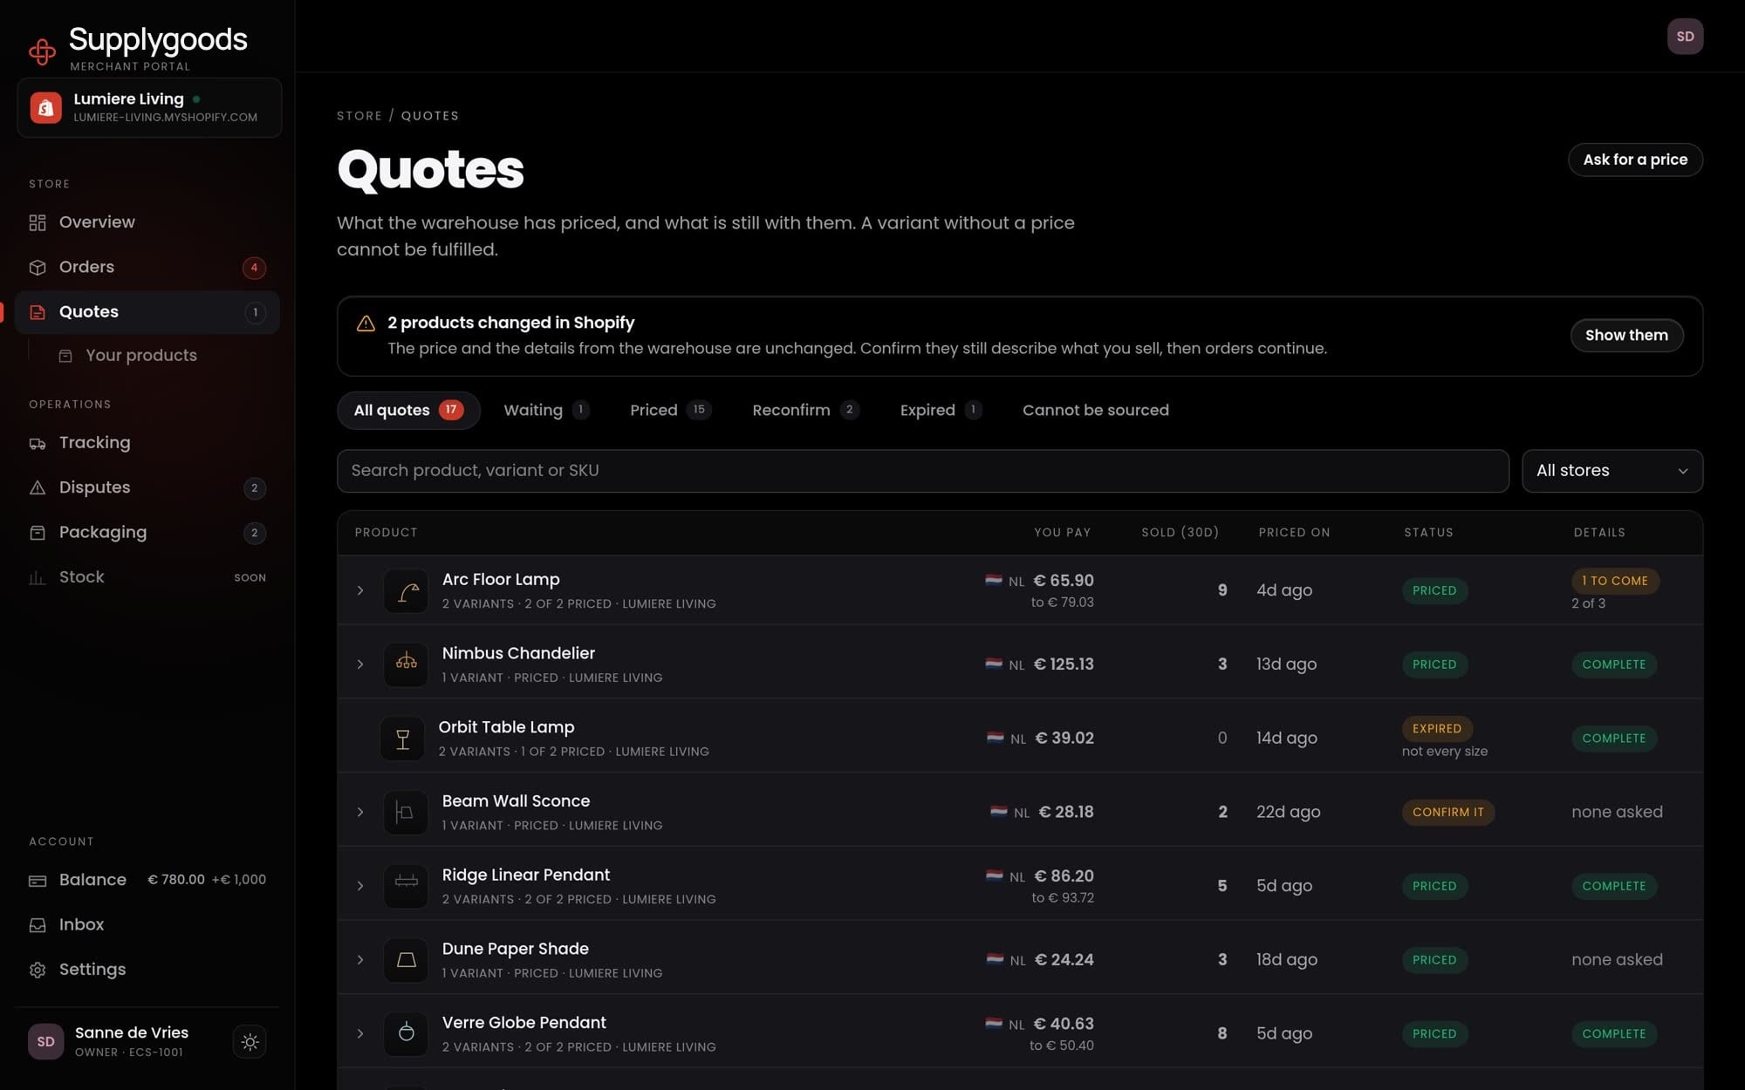Open Overview from the sidebar
This screenshot has width=1745, height=1090.
(147, 222)
